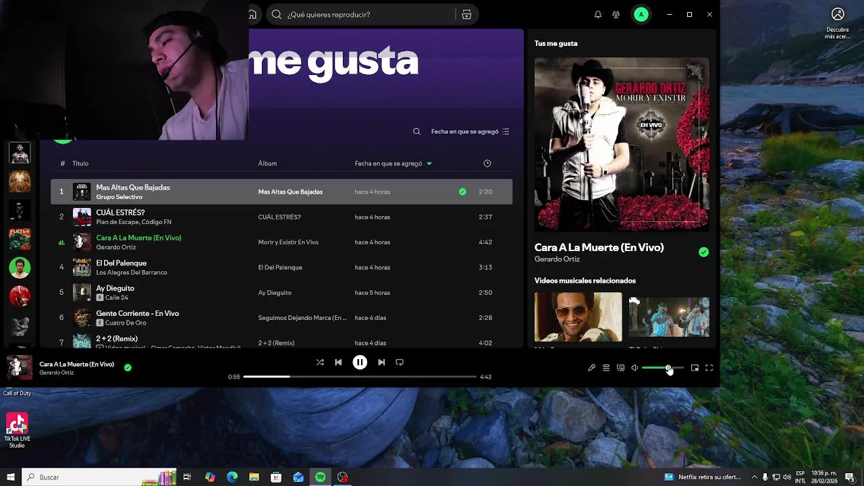The width and height of the screenshot is (864, 486).
Task: Go to Spotify home
Action: tap(253, 14)
